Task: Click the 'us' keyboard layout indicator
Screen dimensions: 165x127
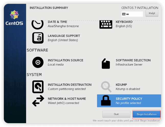Action: pyautogui.click(x=132, y=14)
